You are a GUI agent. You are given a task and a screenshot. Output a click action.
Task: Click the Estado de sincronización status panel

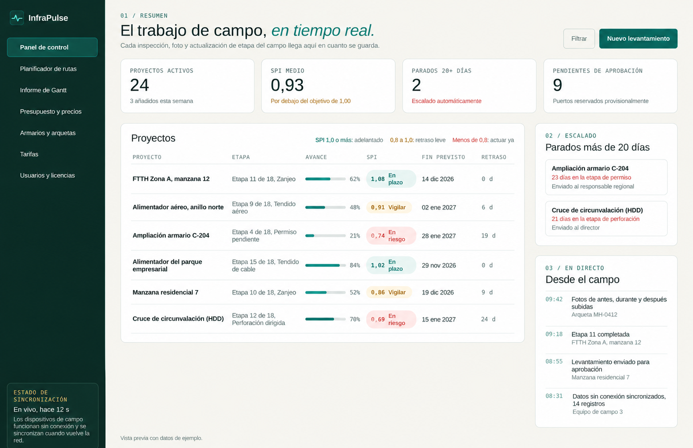pyautogui.click(x=52, y=416)
